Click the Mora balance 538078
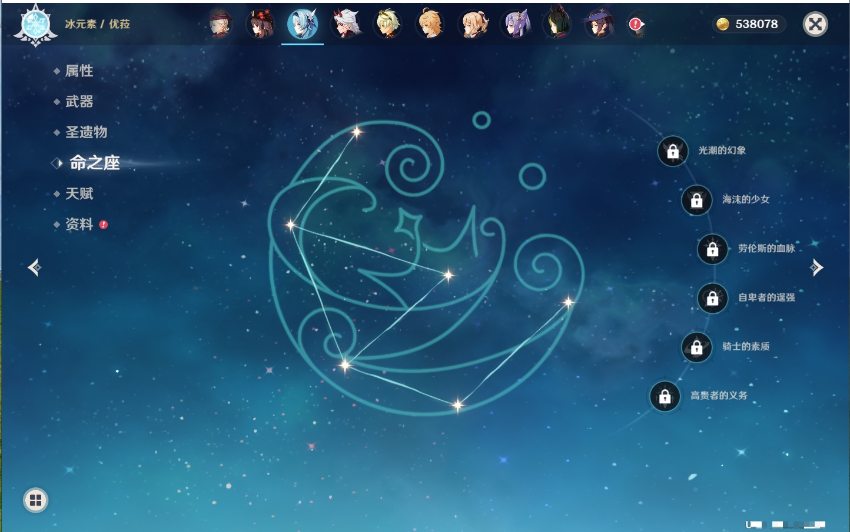 point(756,24)
